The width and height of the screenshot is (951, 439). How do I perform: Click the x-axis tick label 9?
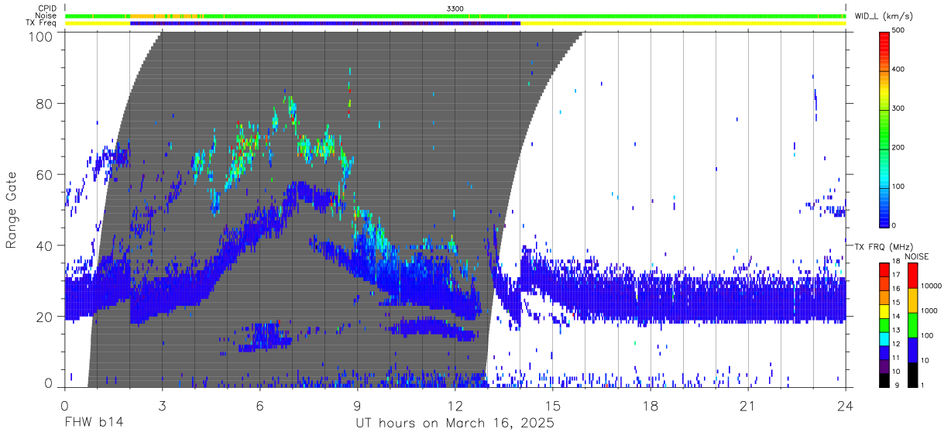tap(357, 406)
